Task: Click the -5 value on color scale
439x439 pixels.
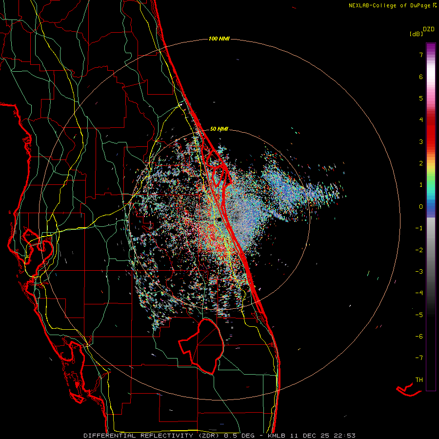Action: tap(419, 315)
